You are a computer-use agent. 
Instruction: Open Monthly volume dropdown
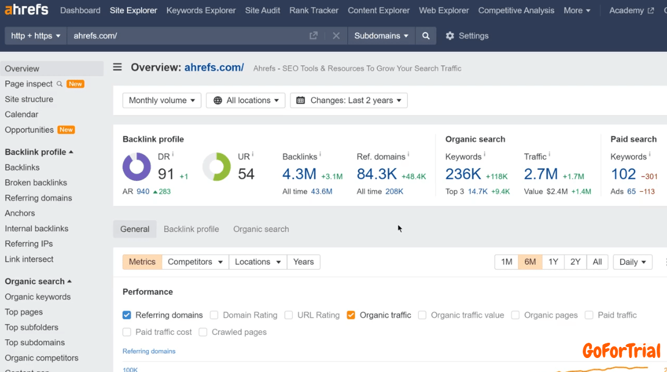point(162,100)
